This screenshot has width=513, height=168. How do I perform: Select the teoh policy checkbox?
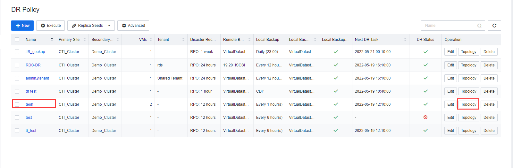(x=17, y=104)
